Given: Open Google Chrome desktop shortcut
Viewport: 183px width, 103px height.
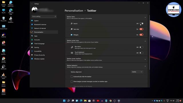Looking at the screenshot, I should click(x=3, y=60).
